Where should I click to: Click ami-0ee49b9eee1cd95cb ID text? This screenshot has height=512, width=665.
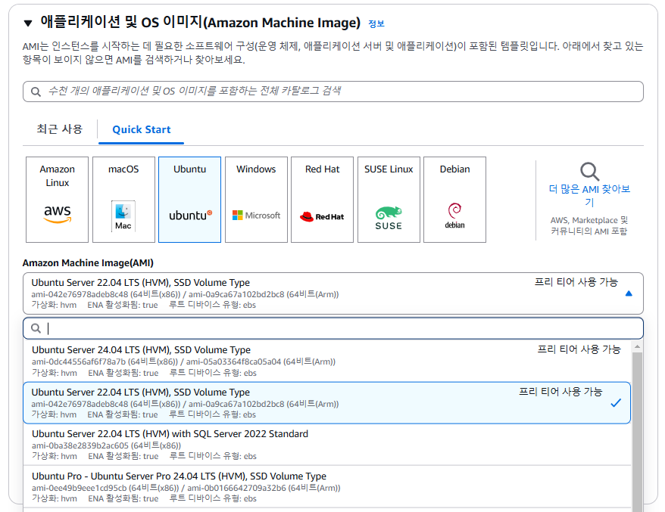tap(80, 488)
